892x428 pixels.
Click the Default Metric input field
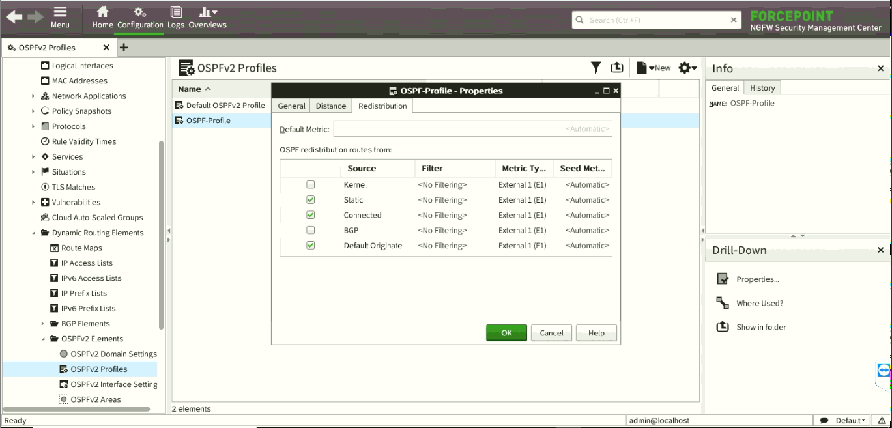point(472,129)
